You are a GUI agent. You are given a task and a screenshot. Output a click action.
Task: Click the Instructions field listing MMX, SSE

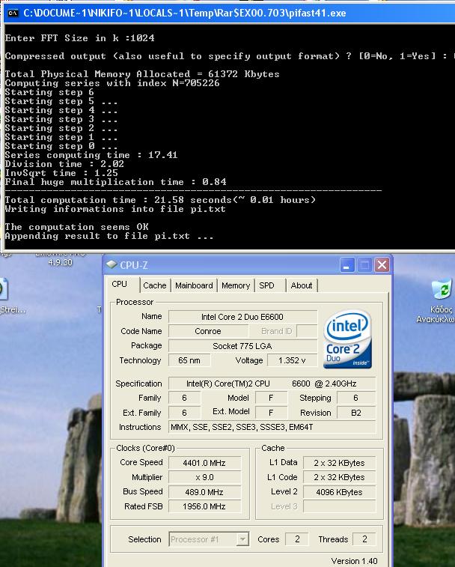[272, 427]
